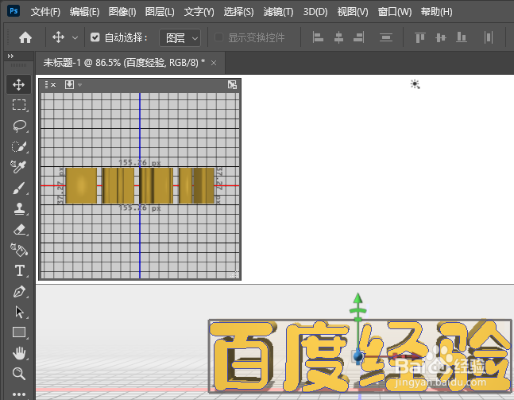The height and width of the screenshot is (400, 514).
Task: Click the first gold block in secondary view
Action: click(81, 186)
